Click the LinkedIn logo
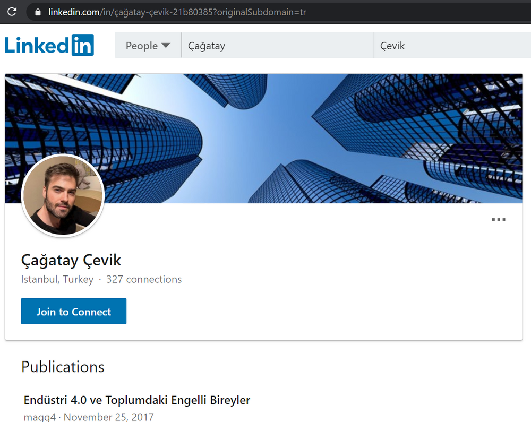The width and height of the screenshot is (531, 422). coord(49,45)
